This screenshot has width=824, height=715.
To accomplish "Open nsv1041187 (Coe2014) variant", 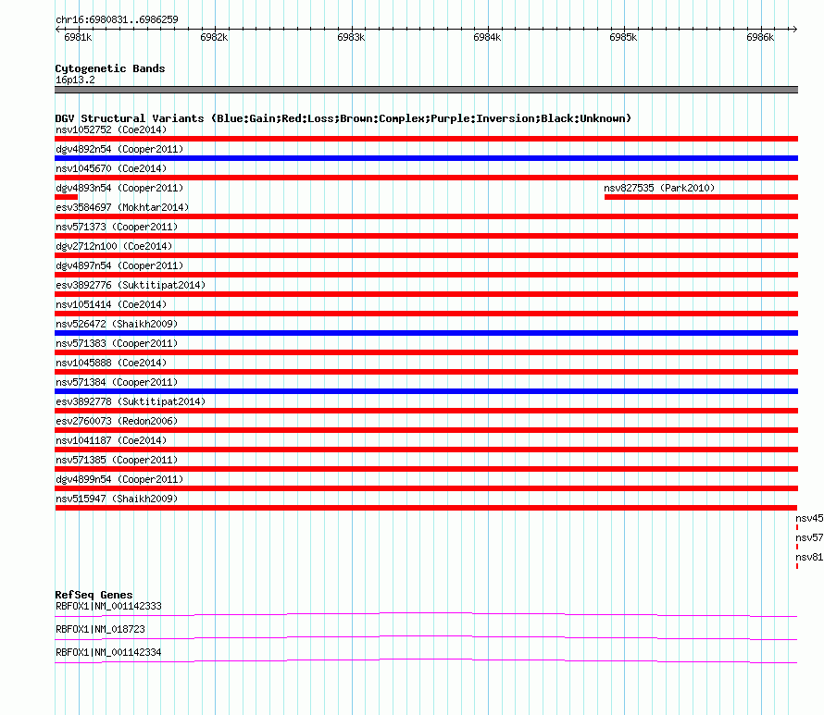I will 111,440.
